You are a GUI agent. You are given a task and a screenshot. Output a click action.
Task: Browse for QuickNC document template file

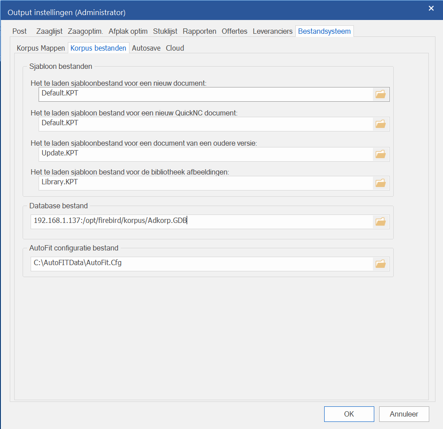[x=380, y=124]
